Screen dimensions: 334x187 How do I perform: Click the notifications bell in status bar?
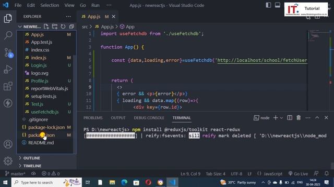pos(327,173)
